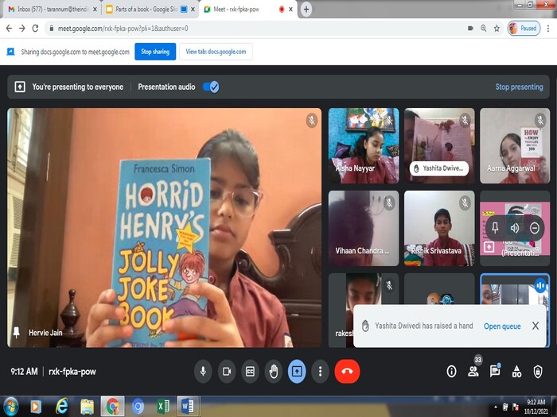Viewport: 557px width, 417px height.
Task: Open the Paused profile button
Action: [x=524, y=29]
